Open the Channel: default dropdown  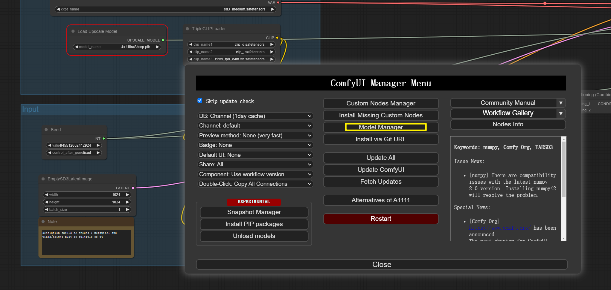coord(255,126)
